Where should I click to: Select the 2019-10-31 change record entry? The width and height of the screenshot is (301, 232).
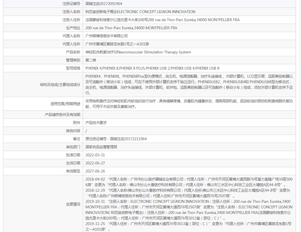tap(189, 209)
